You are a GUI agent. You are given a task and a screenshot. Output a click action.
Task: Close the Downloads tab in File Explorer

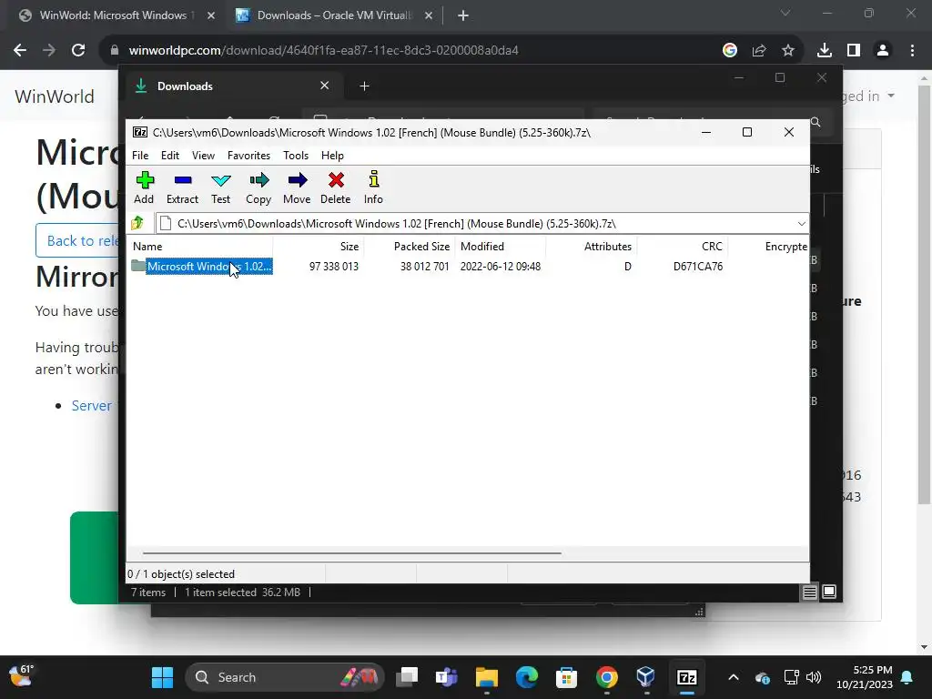point(325,86)
